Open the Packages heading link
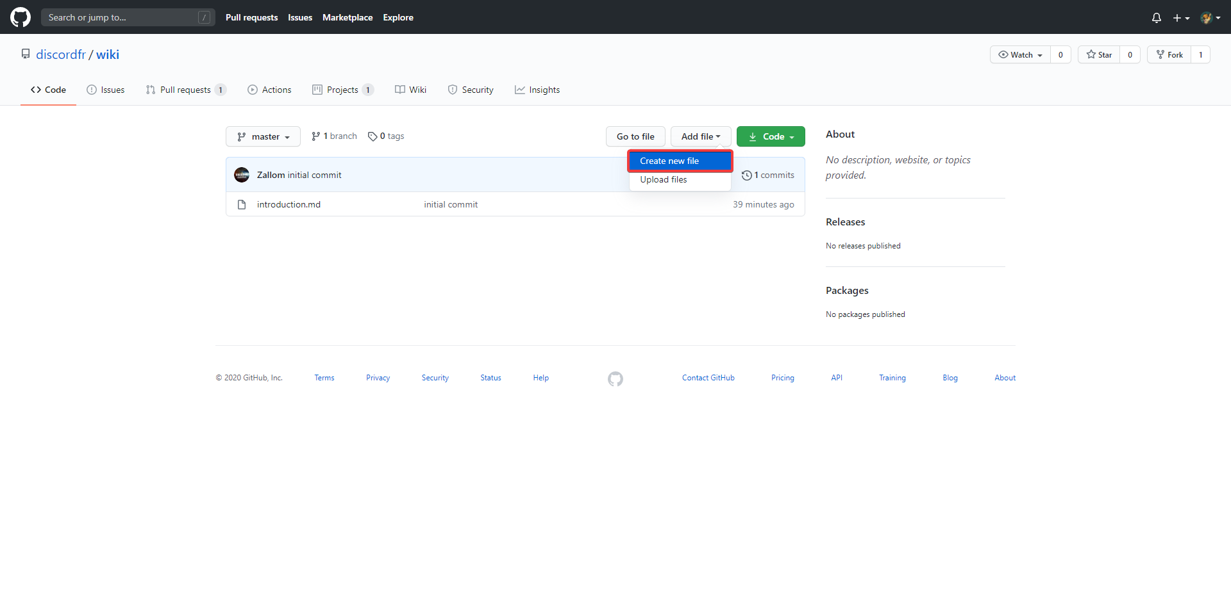 pyautogui.click(x=847, y=291)
